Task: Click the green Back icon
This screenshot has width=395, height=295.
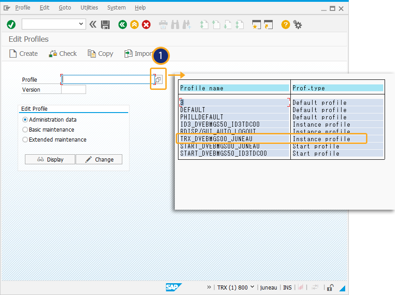Action: pyautogui.click(x=123, y=25)
